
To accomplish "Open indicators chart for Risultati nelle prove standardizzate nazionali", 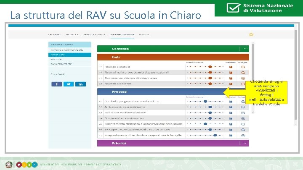I will pos(231,73).
